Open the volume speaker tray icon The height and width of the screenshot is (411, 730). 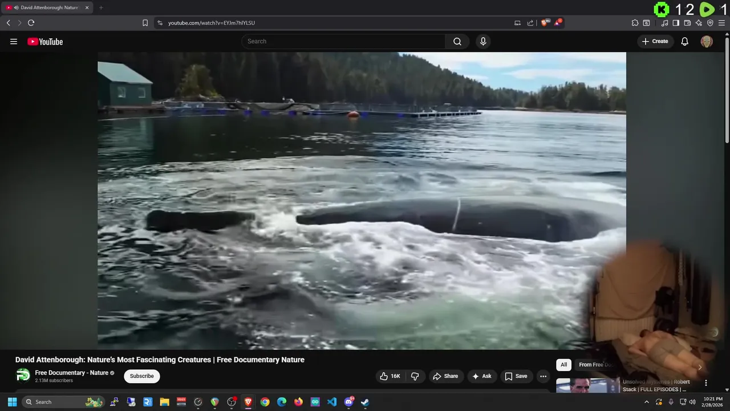(692, 402)
